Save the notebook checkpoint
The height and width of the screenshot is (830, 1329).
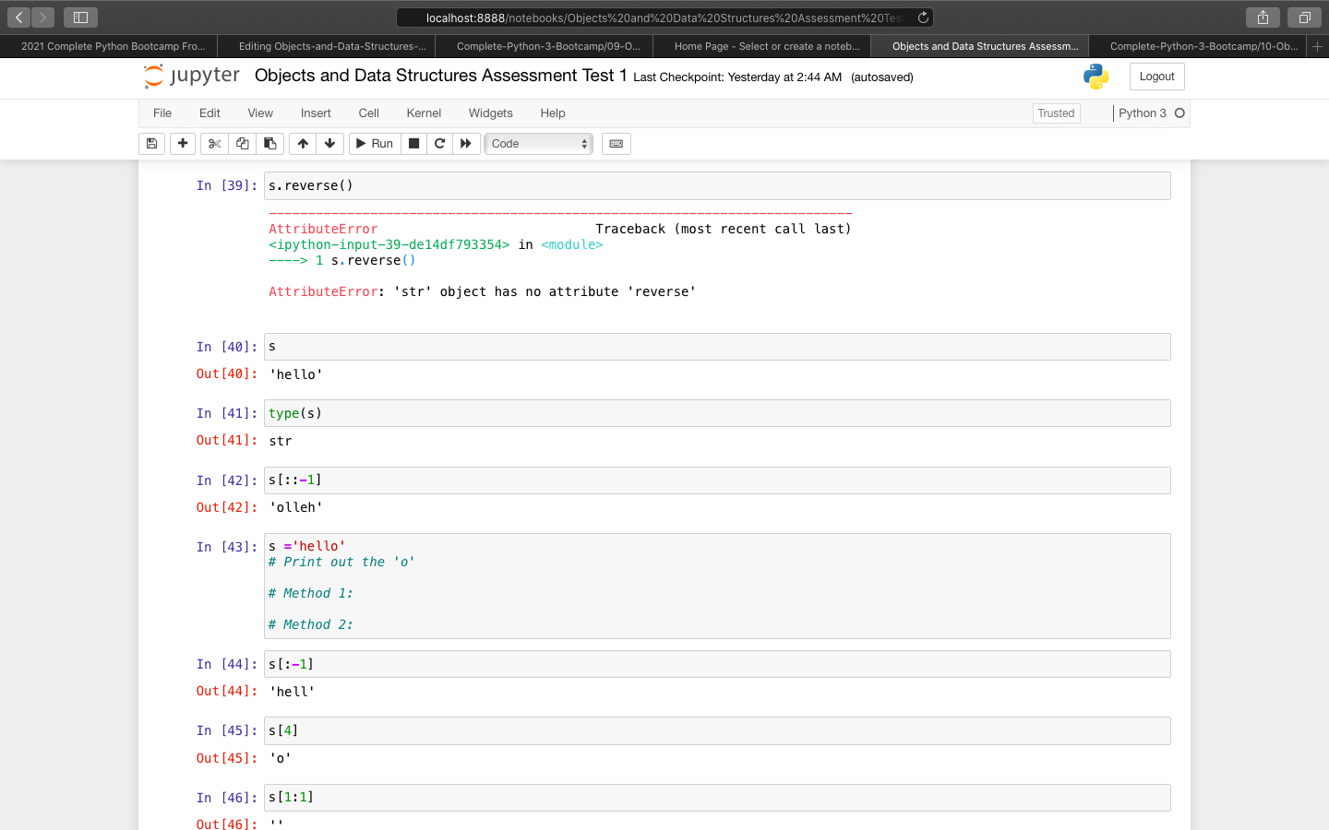coord(151,144)
